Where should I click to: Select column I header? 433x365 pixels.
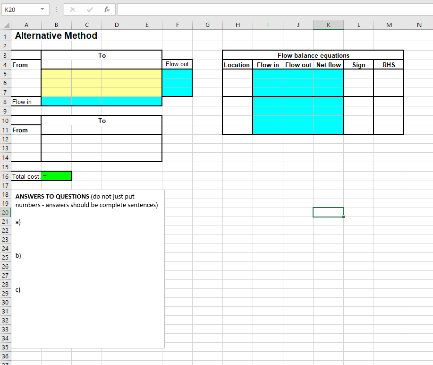click(x=268, y=25)
